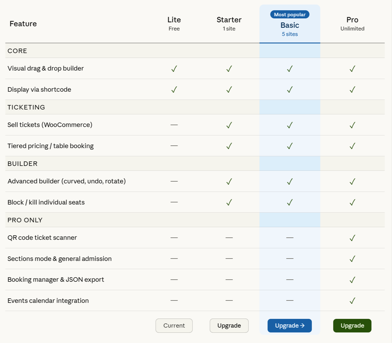The height and width of the screenshot is (343, 392).
Task: Click the BUILDER section heading
Action: click(23, 164)
